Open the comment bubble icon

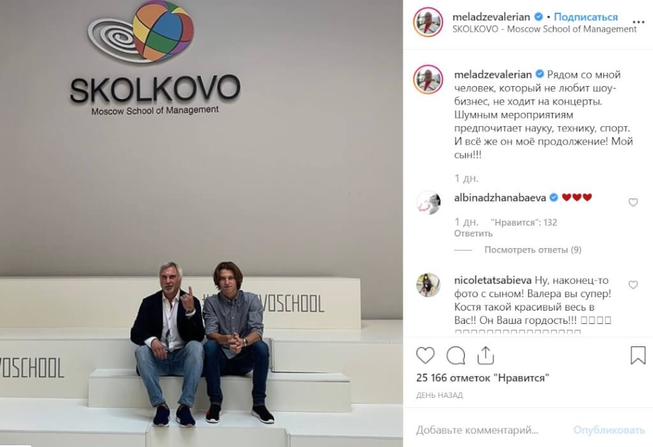[455, 355]
